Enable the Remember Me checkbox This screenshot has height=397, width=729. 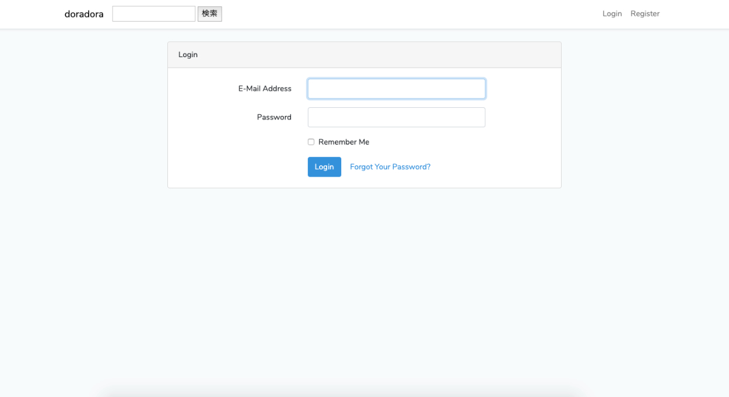click(311, 142)
